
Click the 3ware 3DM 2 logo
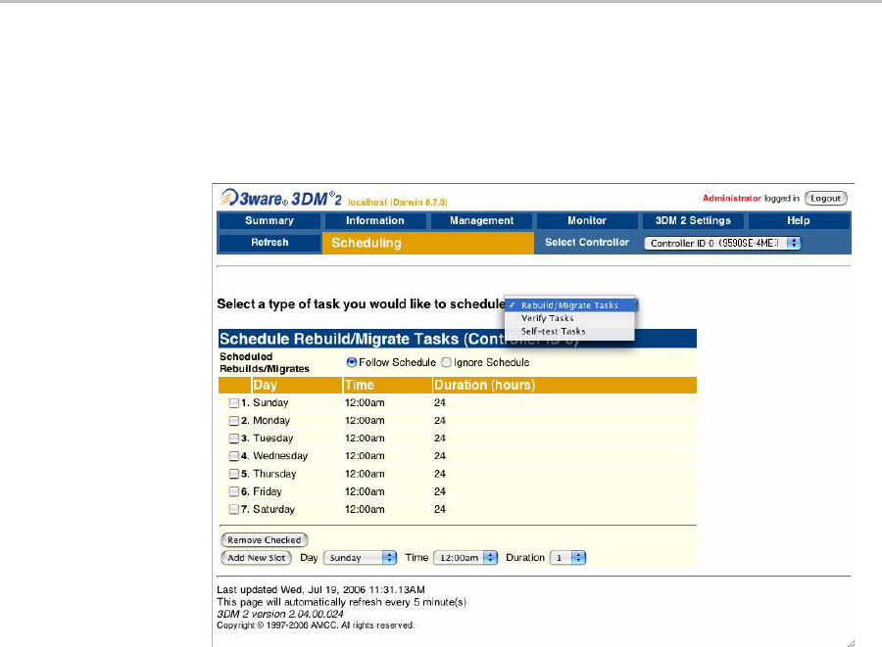[280, 199]
